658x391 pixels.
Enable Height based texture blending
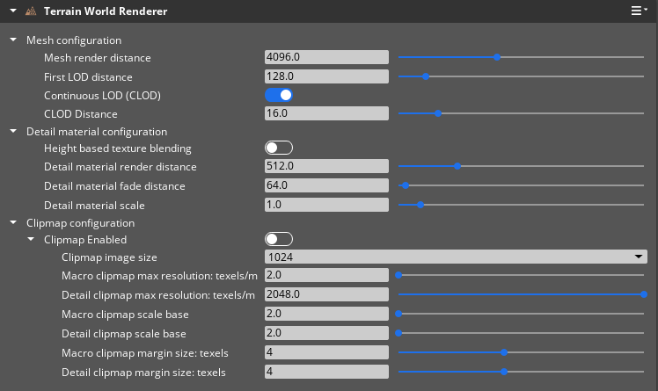click(279, 148)
